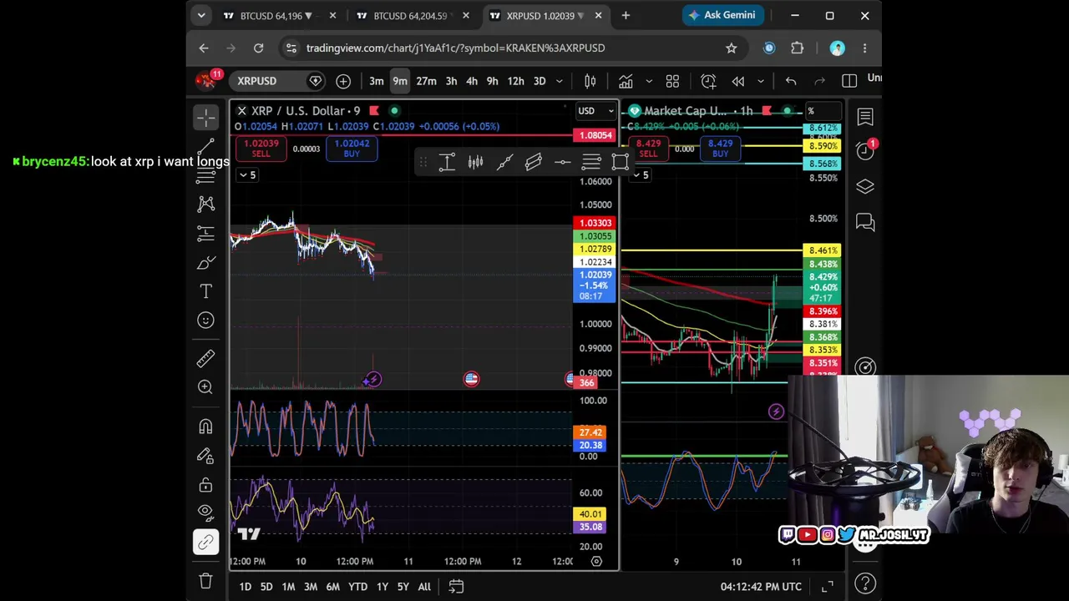
Task: Click the Market Cap 8.429 BUY button
Action: tap(720, 149)
